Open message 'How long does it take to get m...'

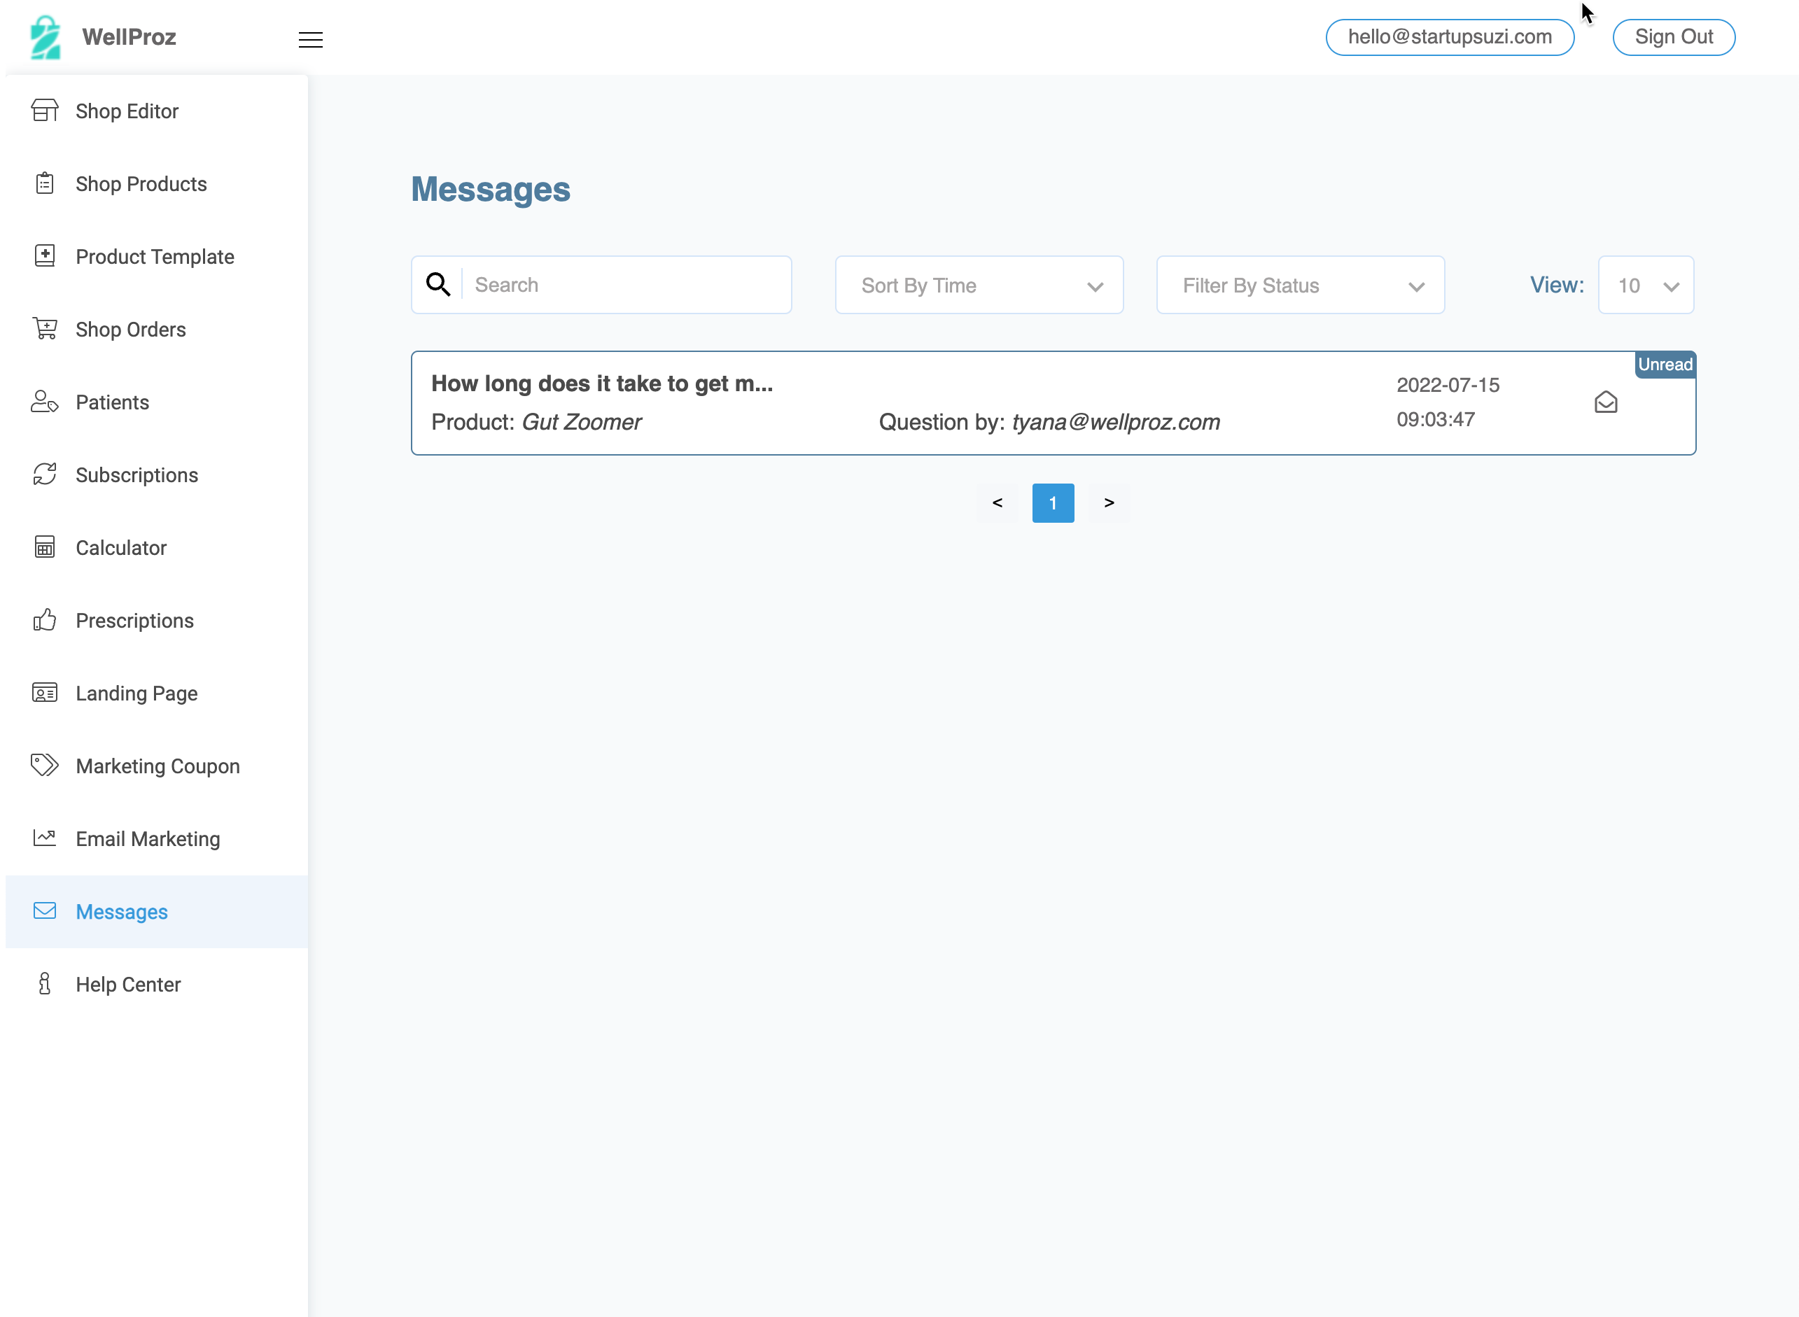[x=1053, y=402]
